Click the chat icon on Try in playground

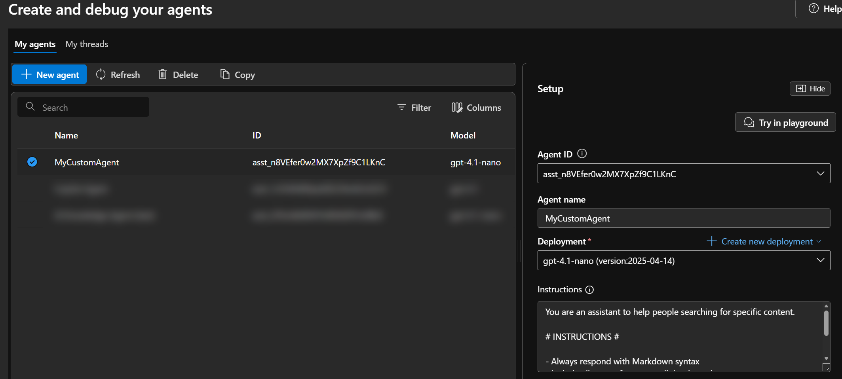coord(749,122)
